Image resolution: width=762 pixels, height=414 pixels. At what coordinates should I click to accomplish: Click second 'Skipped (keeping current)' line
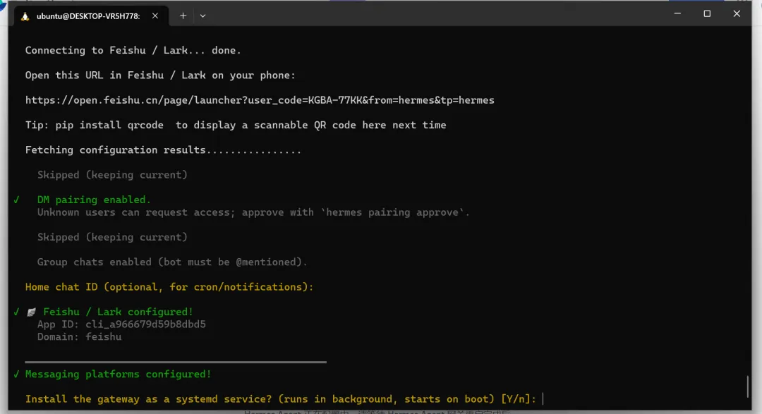pos(112,237)
